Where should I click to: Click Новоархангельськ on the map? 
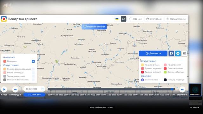[x=50, y=78]
